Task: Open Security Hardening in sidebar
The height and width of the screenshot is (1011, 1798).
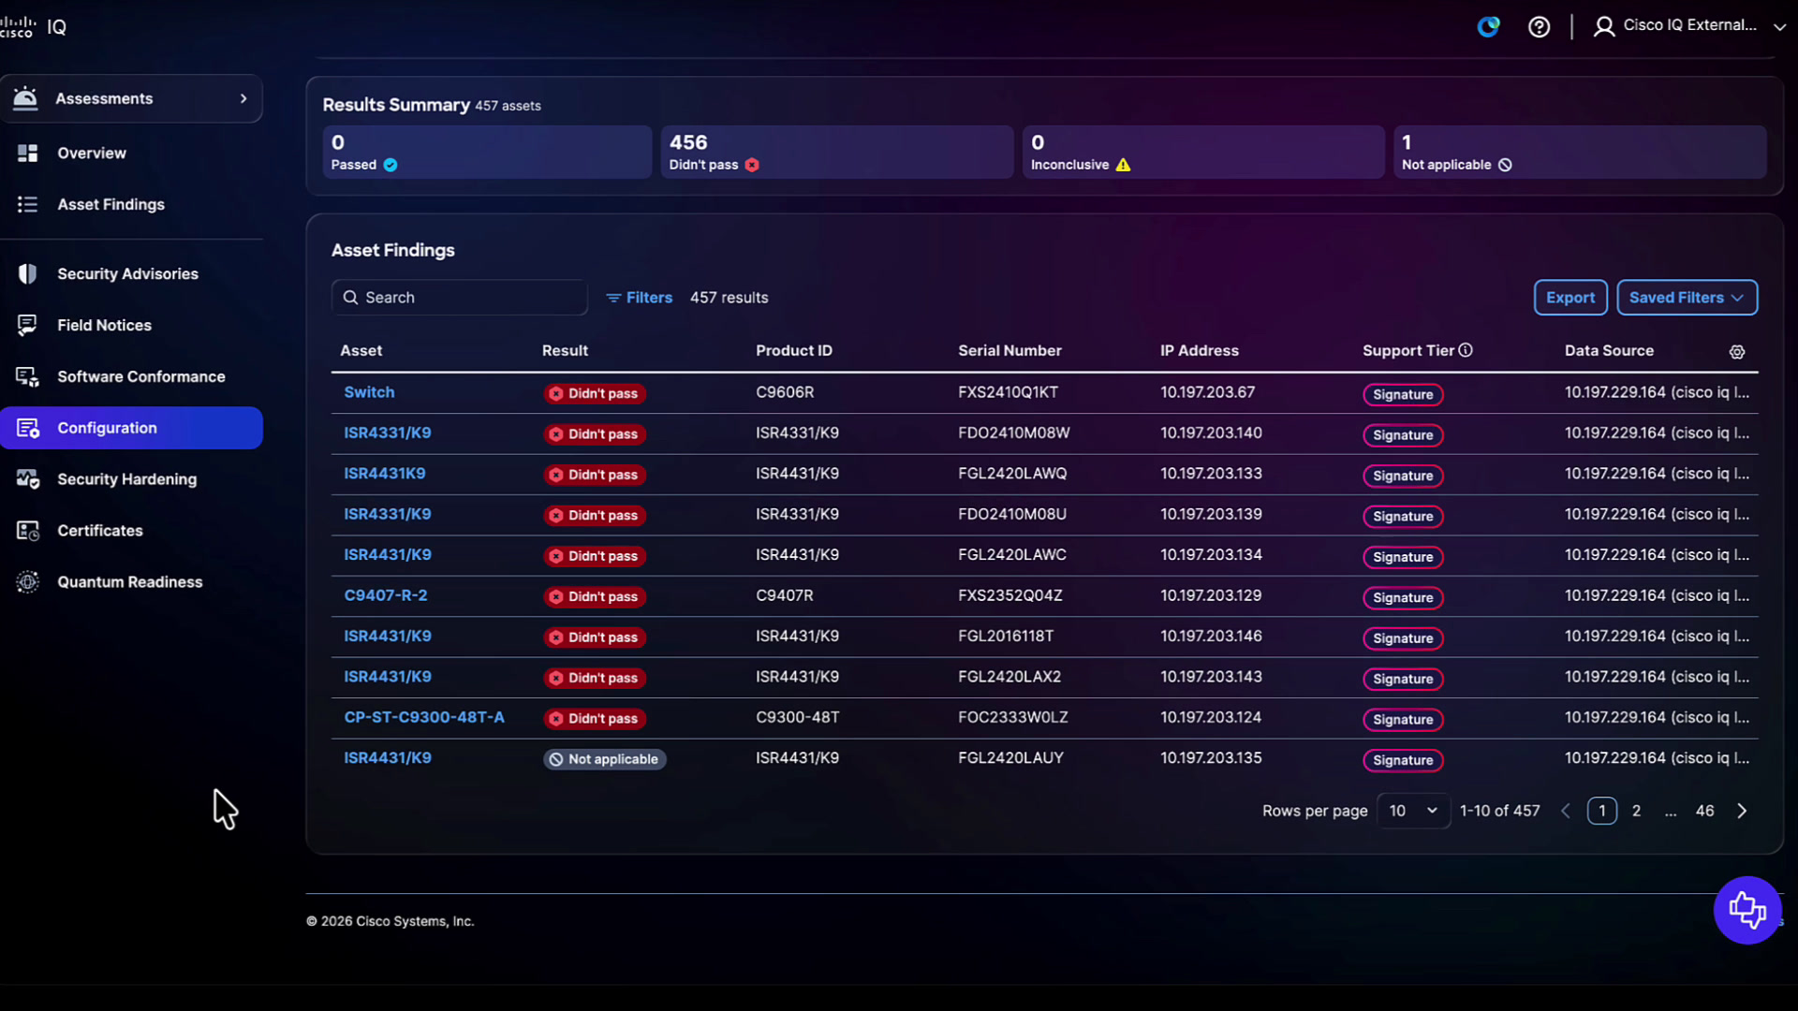Action: point(126,479)
